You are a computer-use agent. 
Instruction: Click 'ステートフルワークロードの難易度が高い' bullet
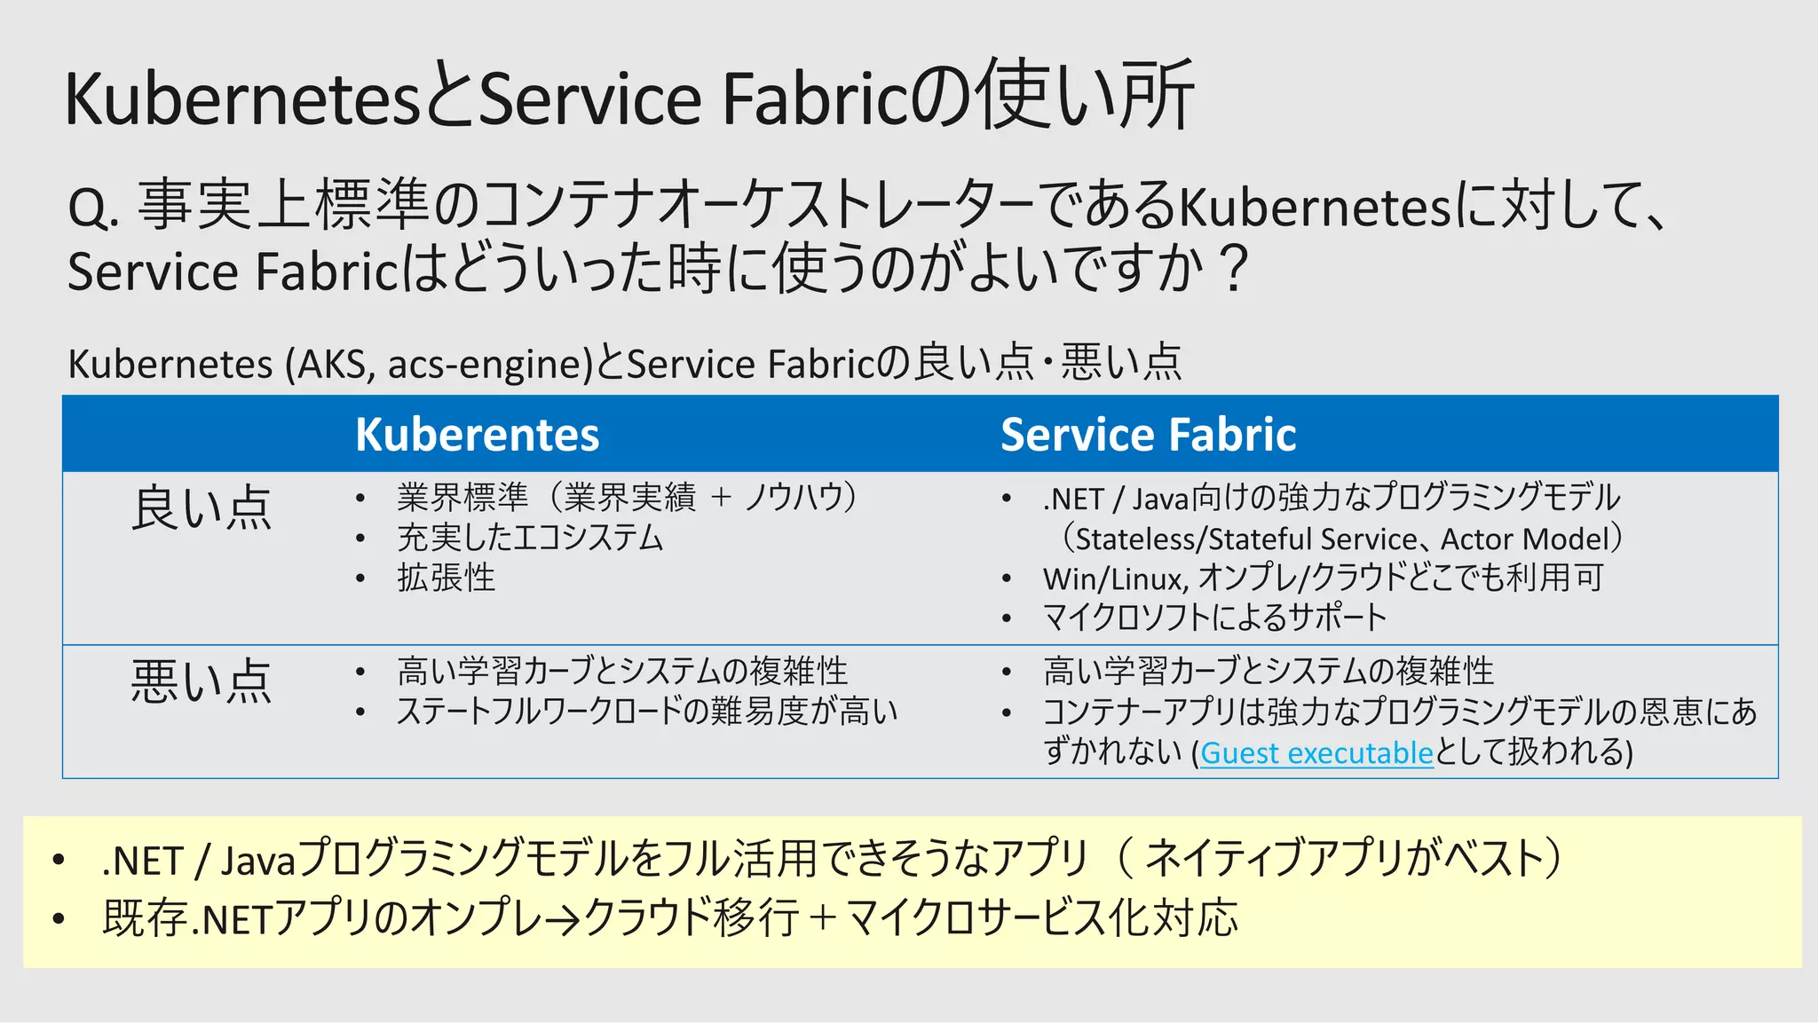pyautogui.click(x=647, y=711)
